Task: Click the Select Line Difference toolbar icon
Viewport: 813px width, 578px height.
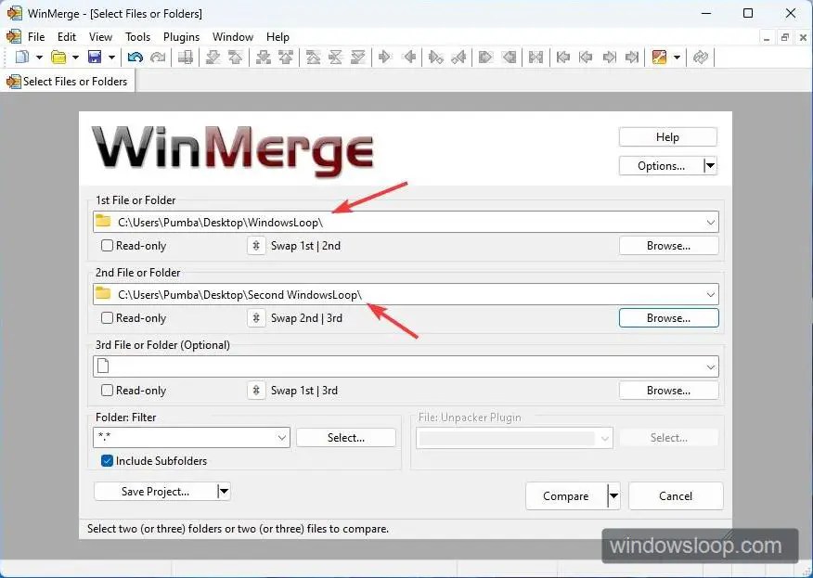Action: 185,57
